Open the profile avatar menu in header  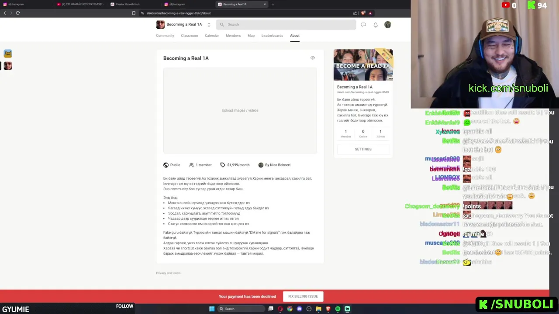tap(388, 25)
